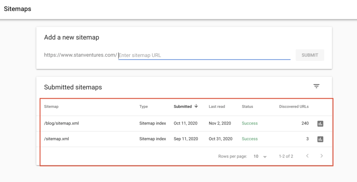Click the SUBMIT button
The width and height of the screenshot is (357, 182).
pyautogui.click(x=310, y=55)
